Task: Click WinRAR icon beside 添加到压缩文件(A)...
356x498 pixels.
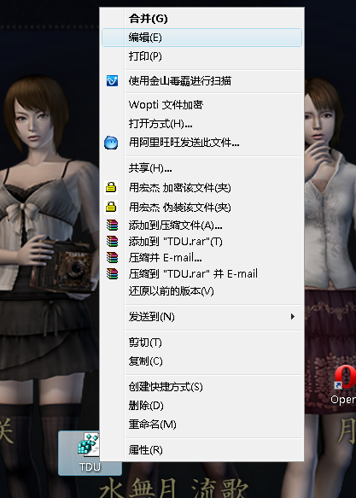Action: pyautogui.click(x=112, y=226)
